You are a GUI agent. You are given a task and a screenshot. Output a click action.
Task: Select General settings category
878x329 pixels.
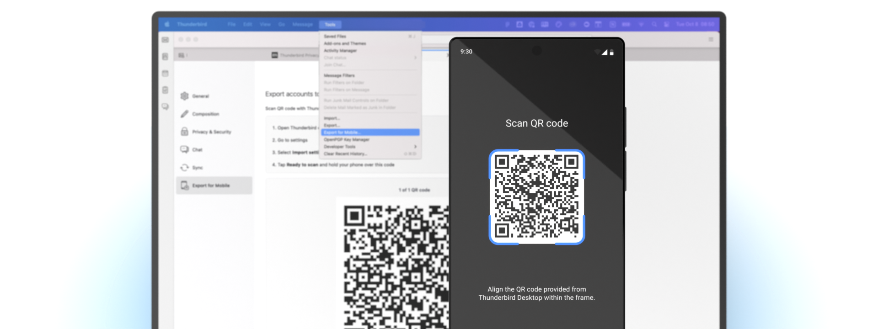214,96
